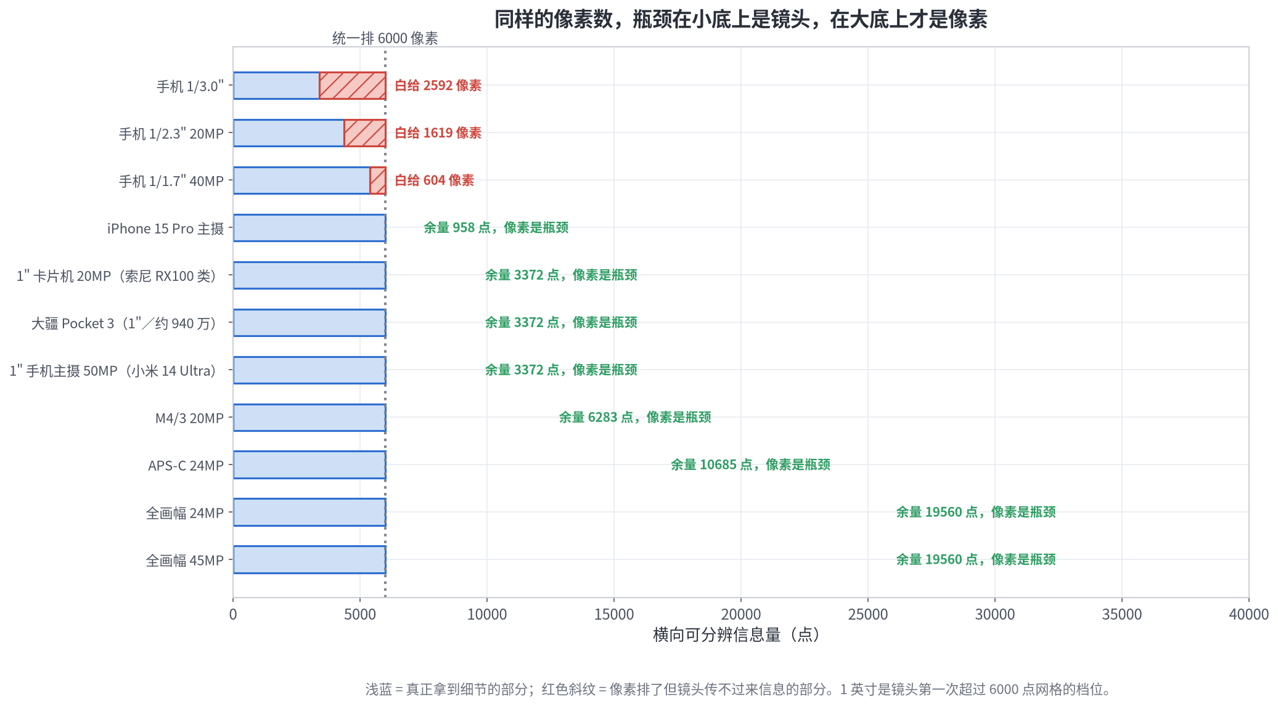Click the x-axis tick label 25000
1278x706 pixels.
tap(868, 614)
